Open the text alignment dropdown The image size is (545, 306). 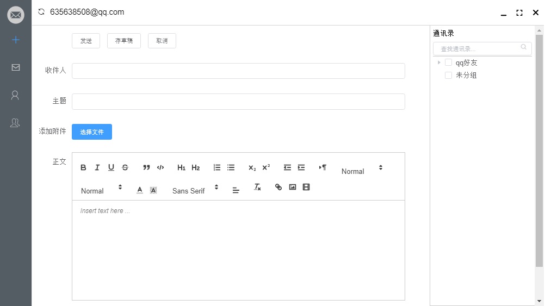coord(236,190)
